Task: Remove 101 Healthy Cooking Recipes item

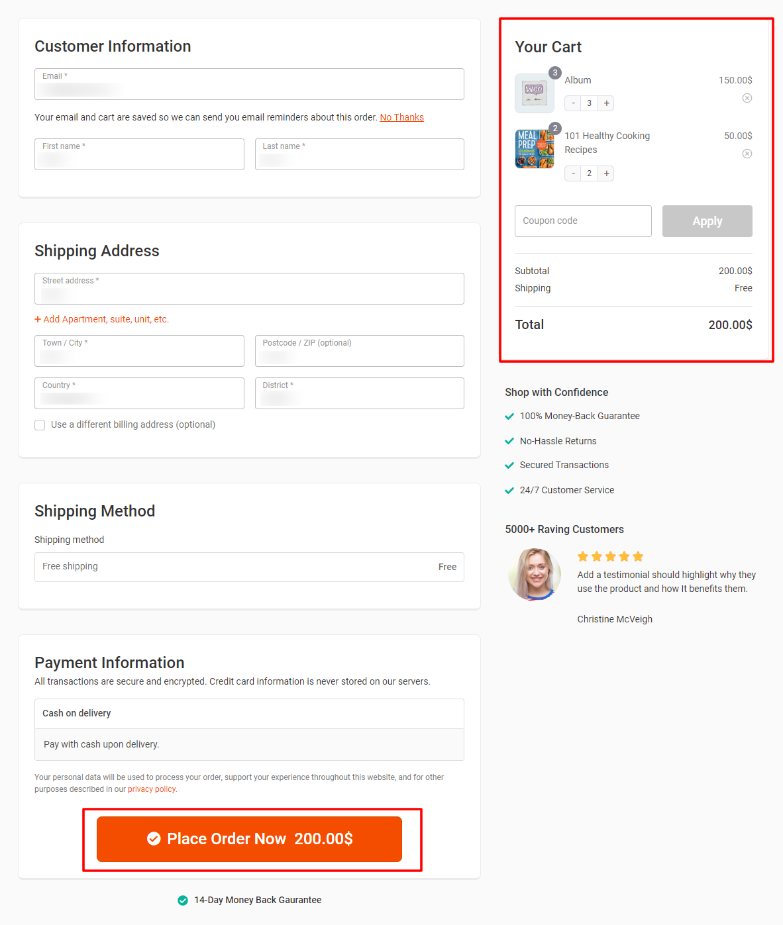Action: [747, 154]
